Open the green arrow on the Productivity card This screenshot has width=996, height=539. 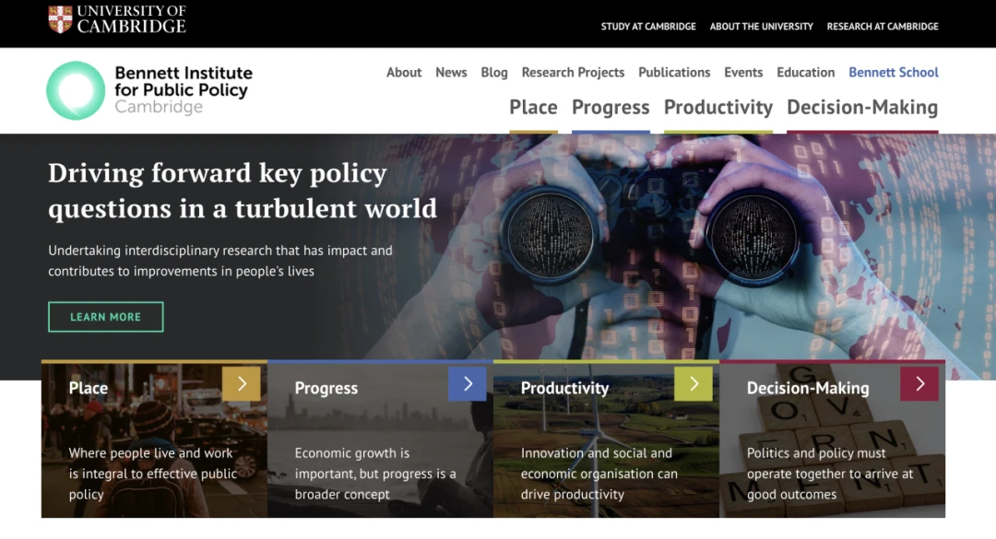(x=694, y=383)
